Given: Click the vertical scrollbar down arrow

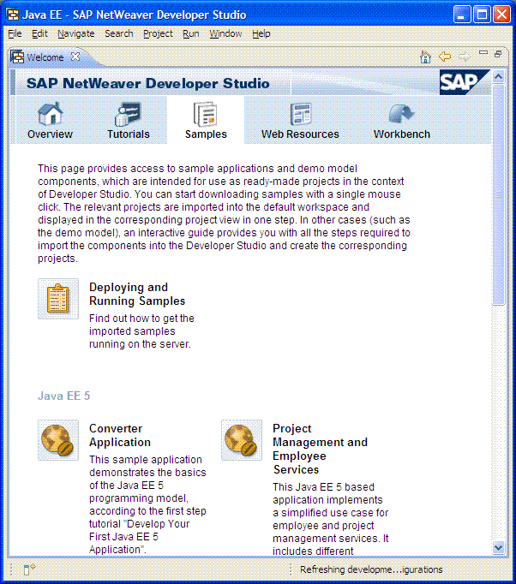Looking at the screenshot, I should (499, 547).
